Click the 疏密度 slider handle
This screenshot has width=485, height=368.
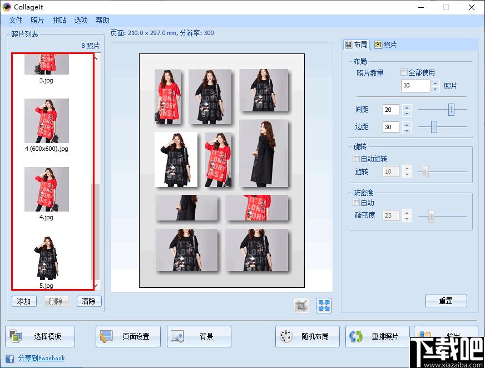[431, 216]
